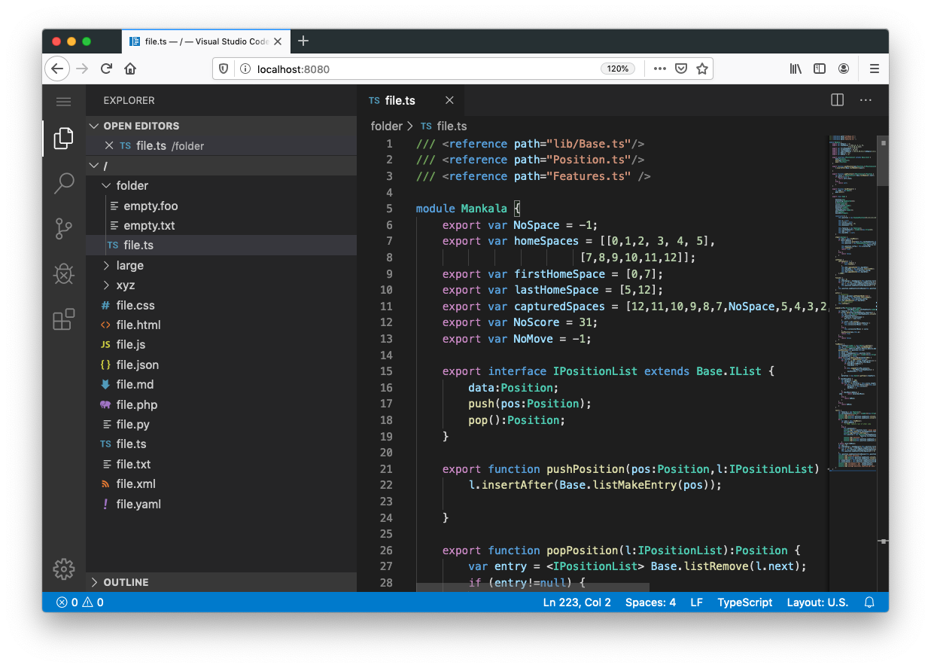Open file.json in the explorer

137,365
